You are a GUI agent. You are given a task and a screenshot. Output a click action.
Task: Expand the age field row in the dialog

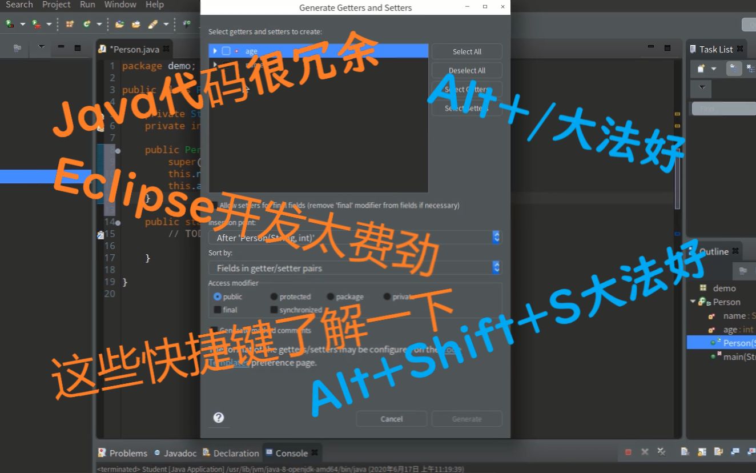point(215,51)
